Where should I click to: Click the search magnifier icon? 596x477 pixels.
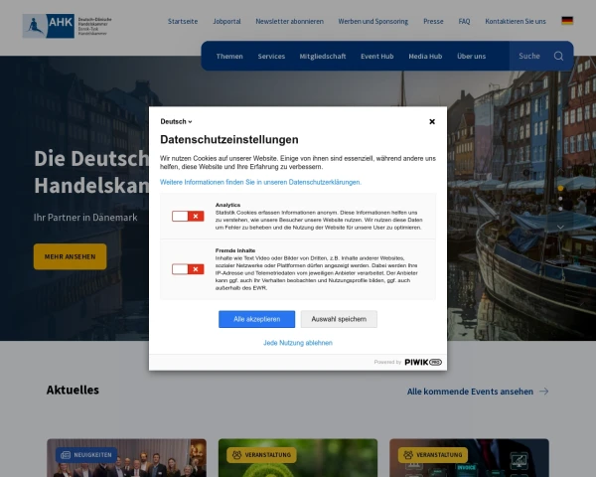click(558, 56)
